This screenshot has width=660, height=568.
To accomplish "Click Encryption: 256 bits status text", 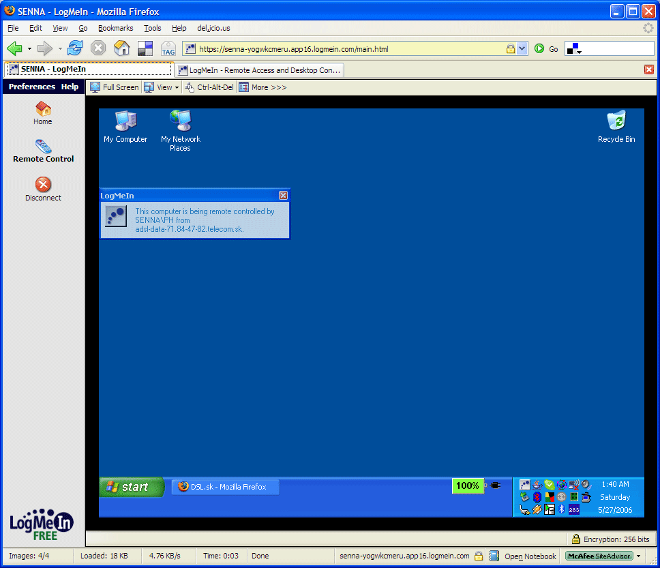I will [x=616, y=539].
